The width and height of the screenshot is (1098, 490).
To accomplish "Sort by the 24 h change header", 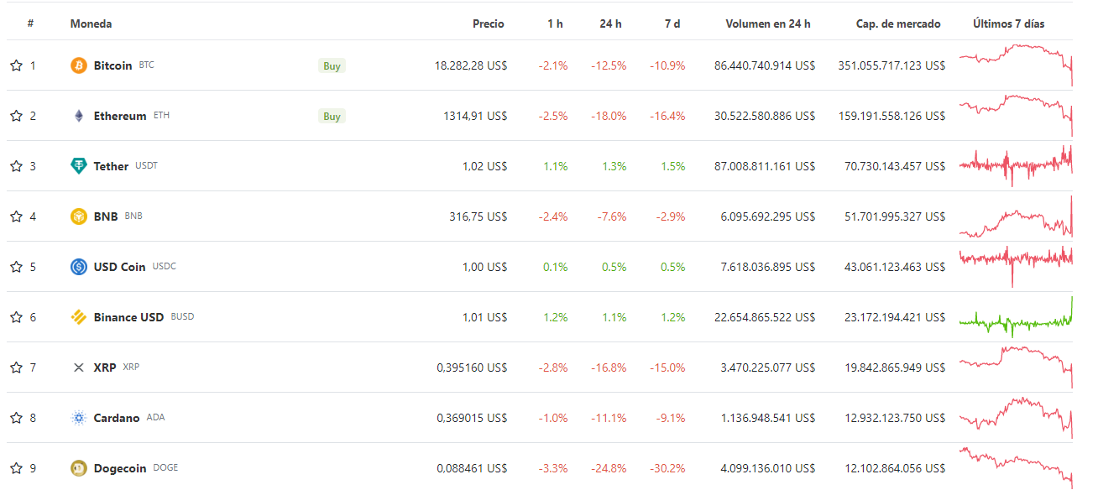I will (x=610, y=23).
